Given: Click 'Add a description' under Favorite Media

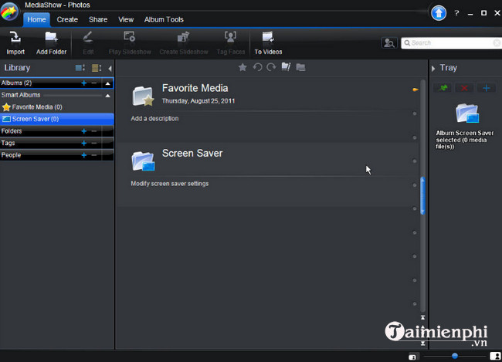Looking at the screenshot, I should 154,119.
